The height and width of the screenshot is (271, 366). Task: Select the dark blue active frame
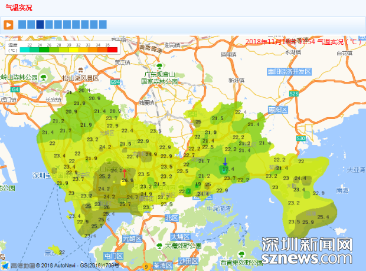pyautogui.click(x=40, y=24)
